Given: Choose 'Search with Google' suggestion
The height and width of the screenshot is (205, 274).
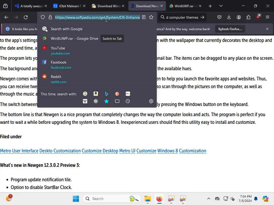Looking at the screenshot, I should pyautogui.click(x=97, y=29).
